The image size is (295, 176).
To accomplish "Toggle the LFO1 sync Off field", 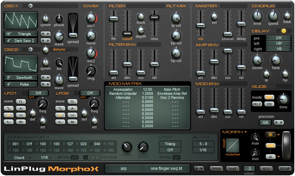I will point(38,93).
